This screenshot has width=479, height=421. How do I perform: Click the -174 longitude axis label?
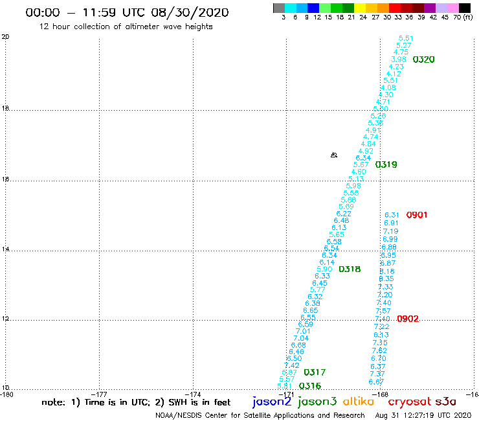(193, 394)
